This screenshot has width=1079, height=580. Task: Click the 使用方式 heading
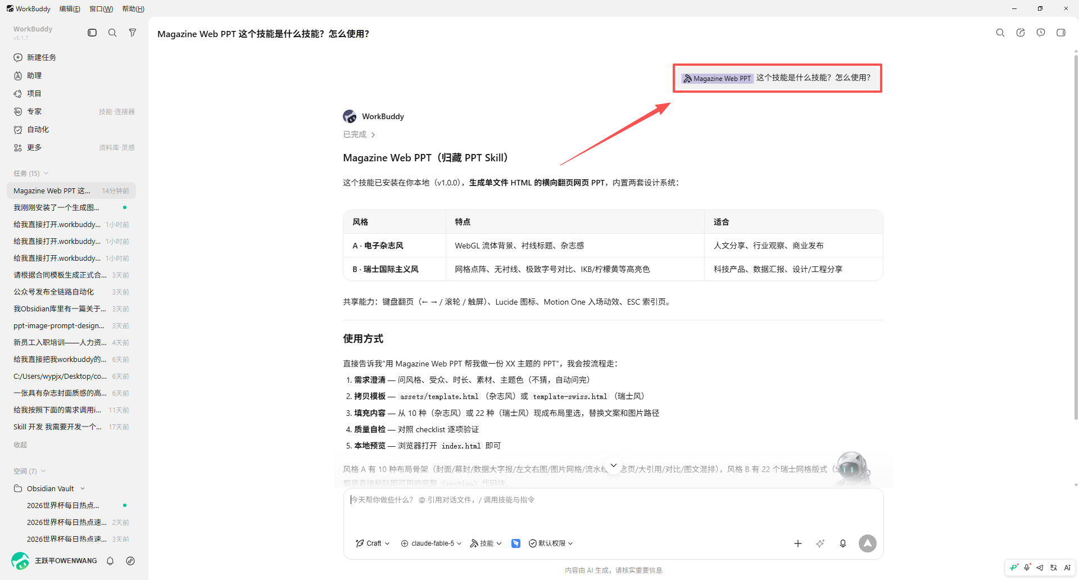tap(363, 339)
